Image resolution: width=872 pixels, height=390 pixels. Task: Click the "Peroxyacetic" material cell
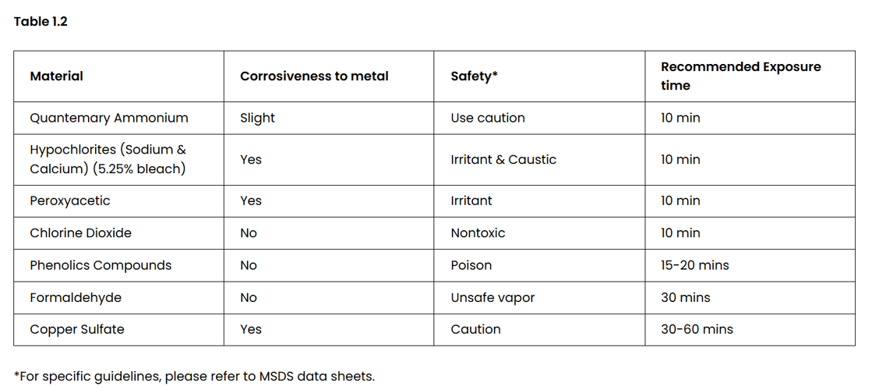click(x=70, y=200)
